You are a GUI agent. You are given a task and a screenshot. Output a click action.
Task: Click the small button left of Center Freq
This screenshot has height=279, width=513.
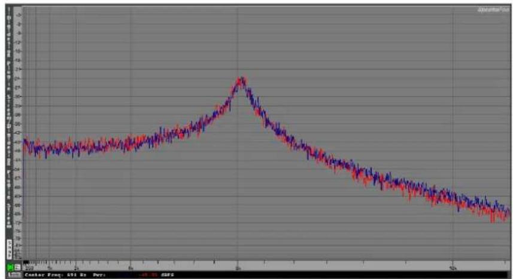tap(14, 275)
